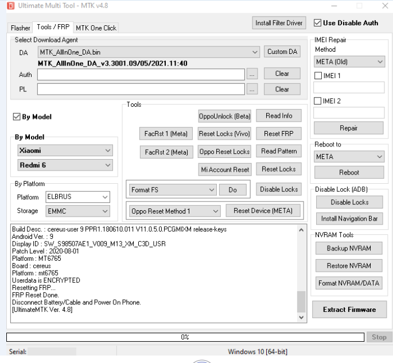Click the Extract Firmware button

[349, 310]
